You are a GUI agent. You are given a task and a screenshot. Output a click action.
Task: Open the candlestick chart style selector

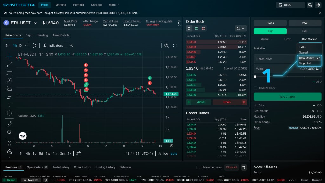coord(34,45)
